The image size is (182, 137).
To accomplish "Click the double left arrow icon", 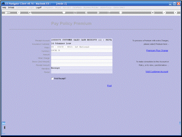I will [x=86, y=13].
